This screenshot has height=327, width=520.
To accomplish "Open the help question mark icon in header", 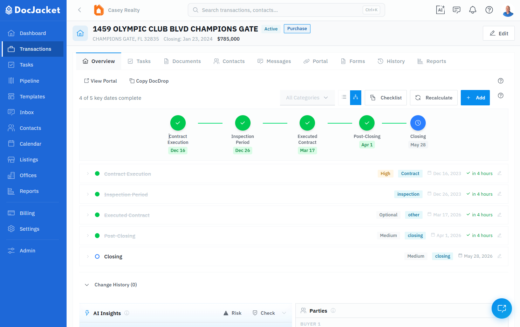I will pos(489,10).
